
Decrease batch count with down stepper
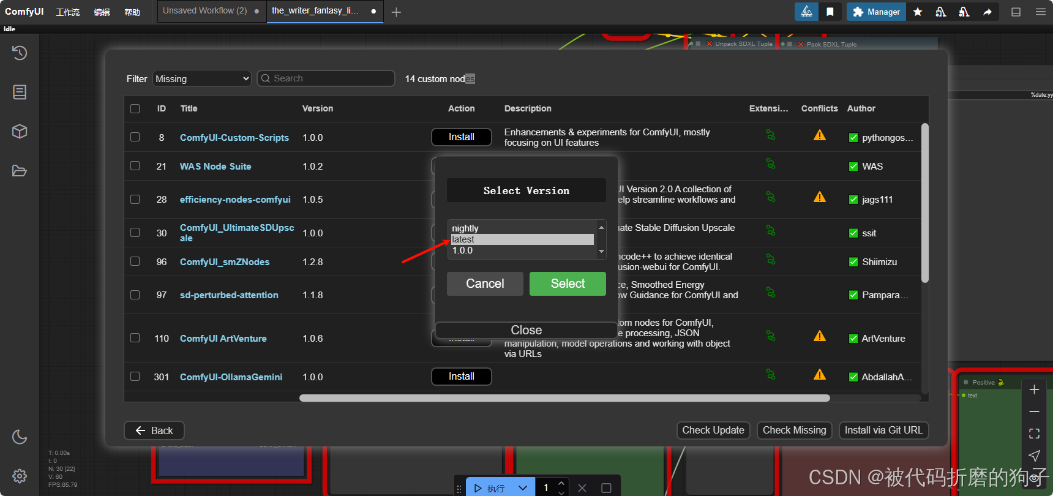click(561, 492)
